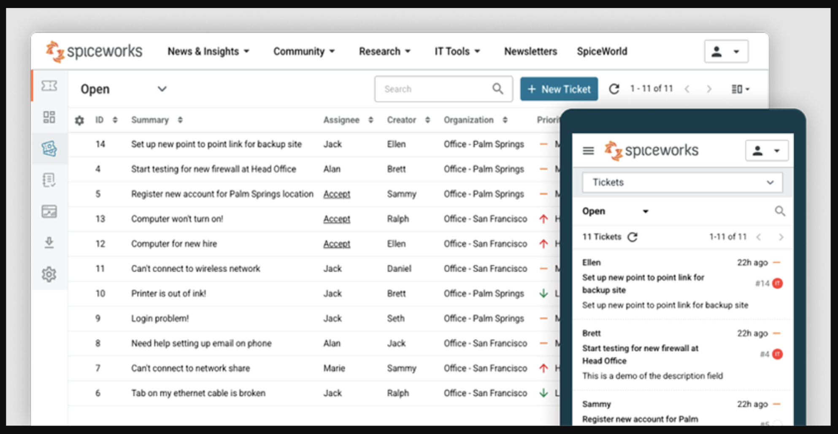838x434 pixels.
Task: Accept ticket Computer for new hire
Action: click(337, 244)
